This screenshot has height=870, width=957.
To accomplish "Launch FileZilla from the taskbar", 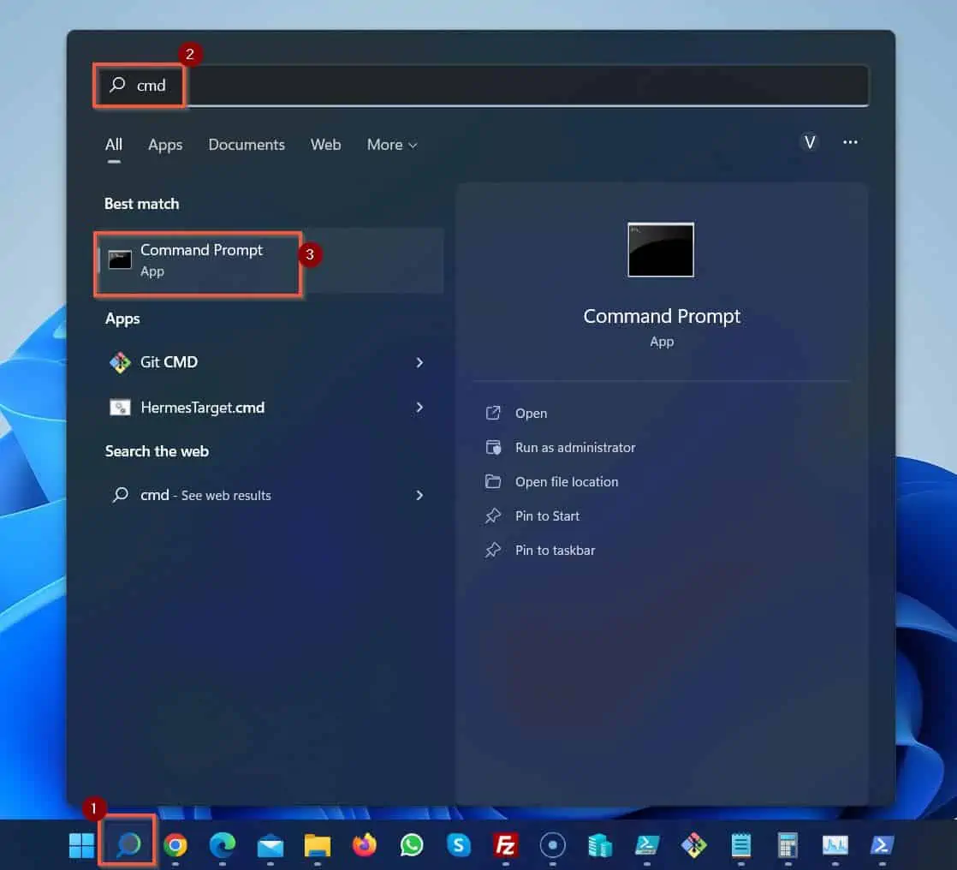I will [505, 845].
